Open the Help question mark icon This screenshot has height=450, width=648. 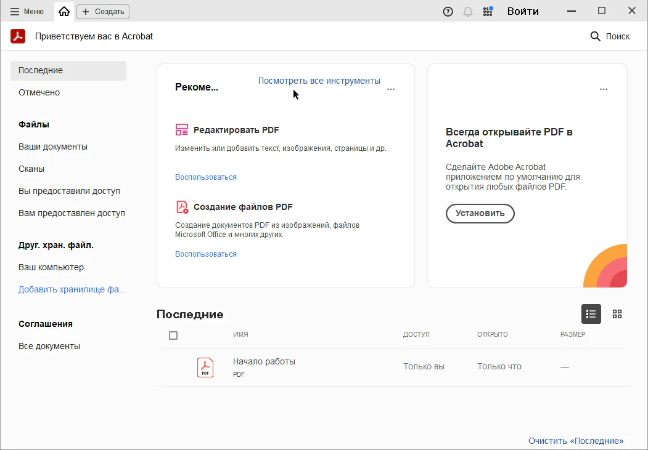coord(448,12)
